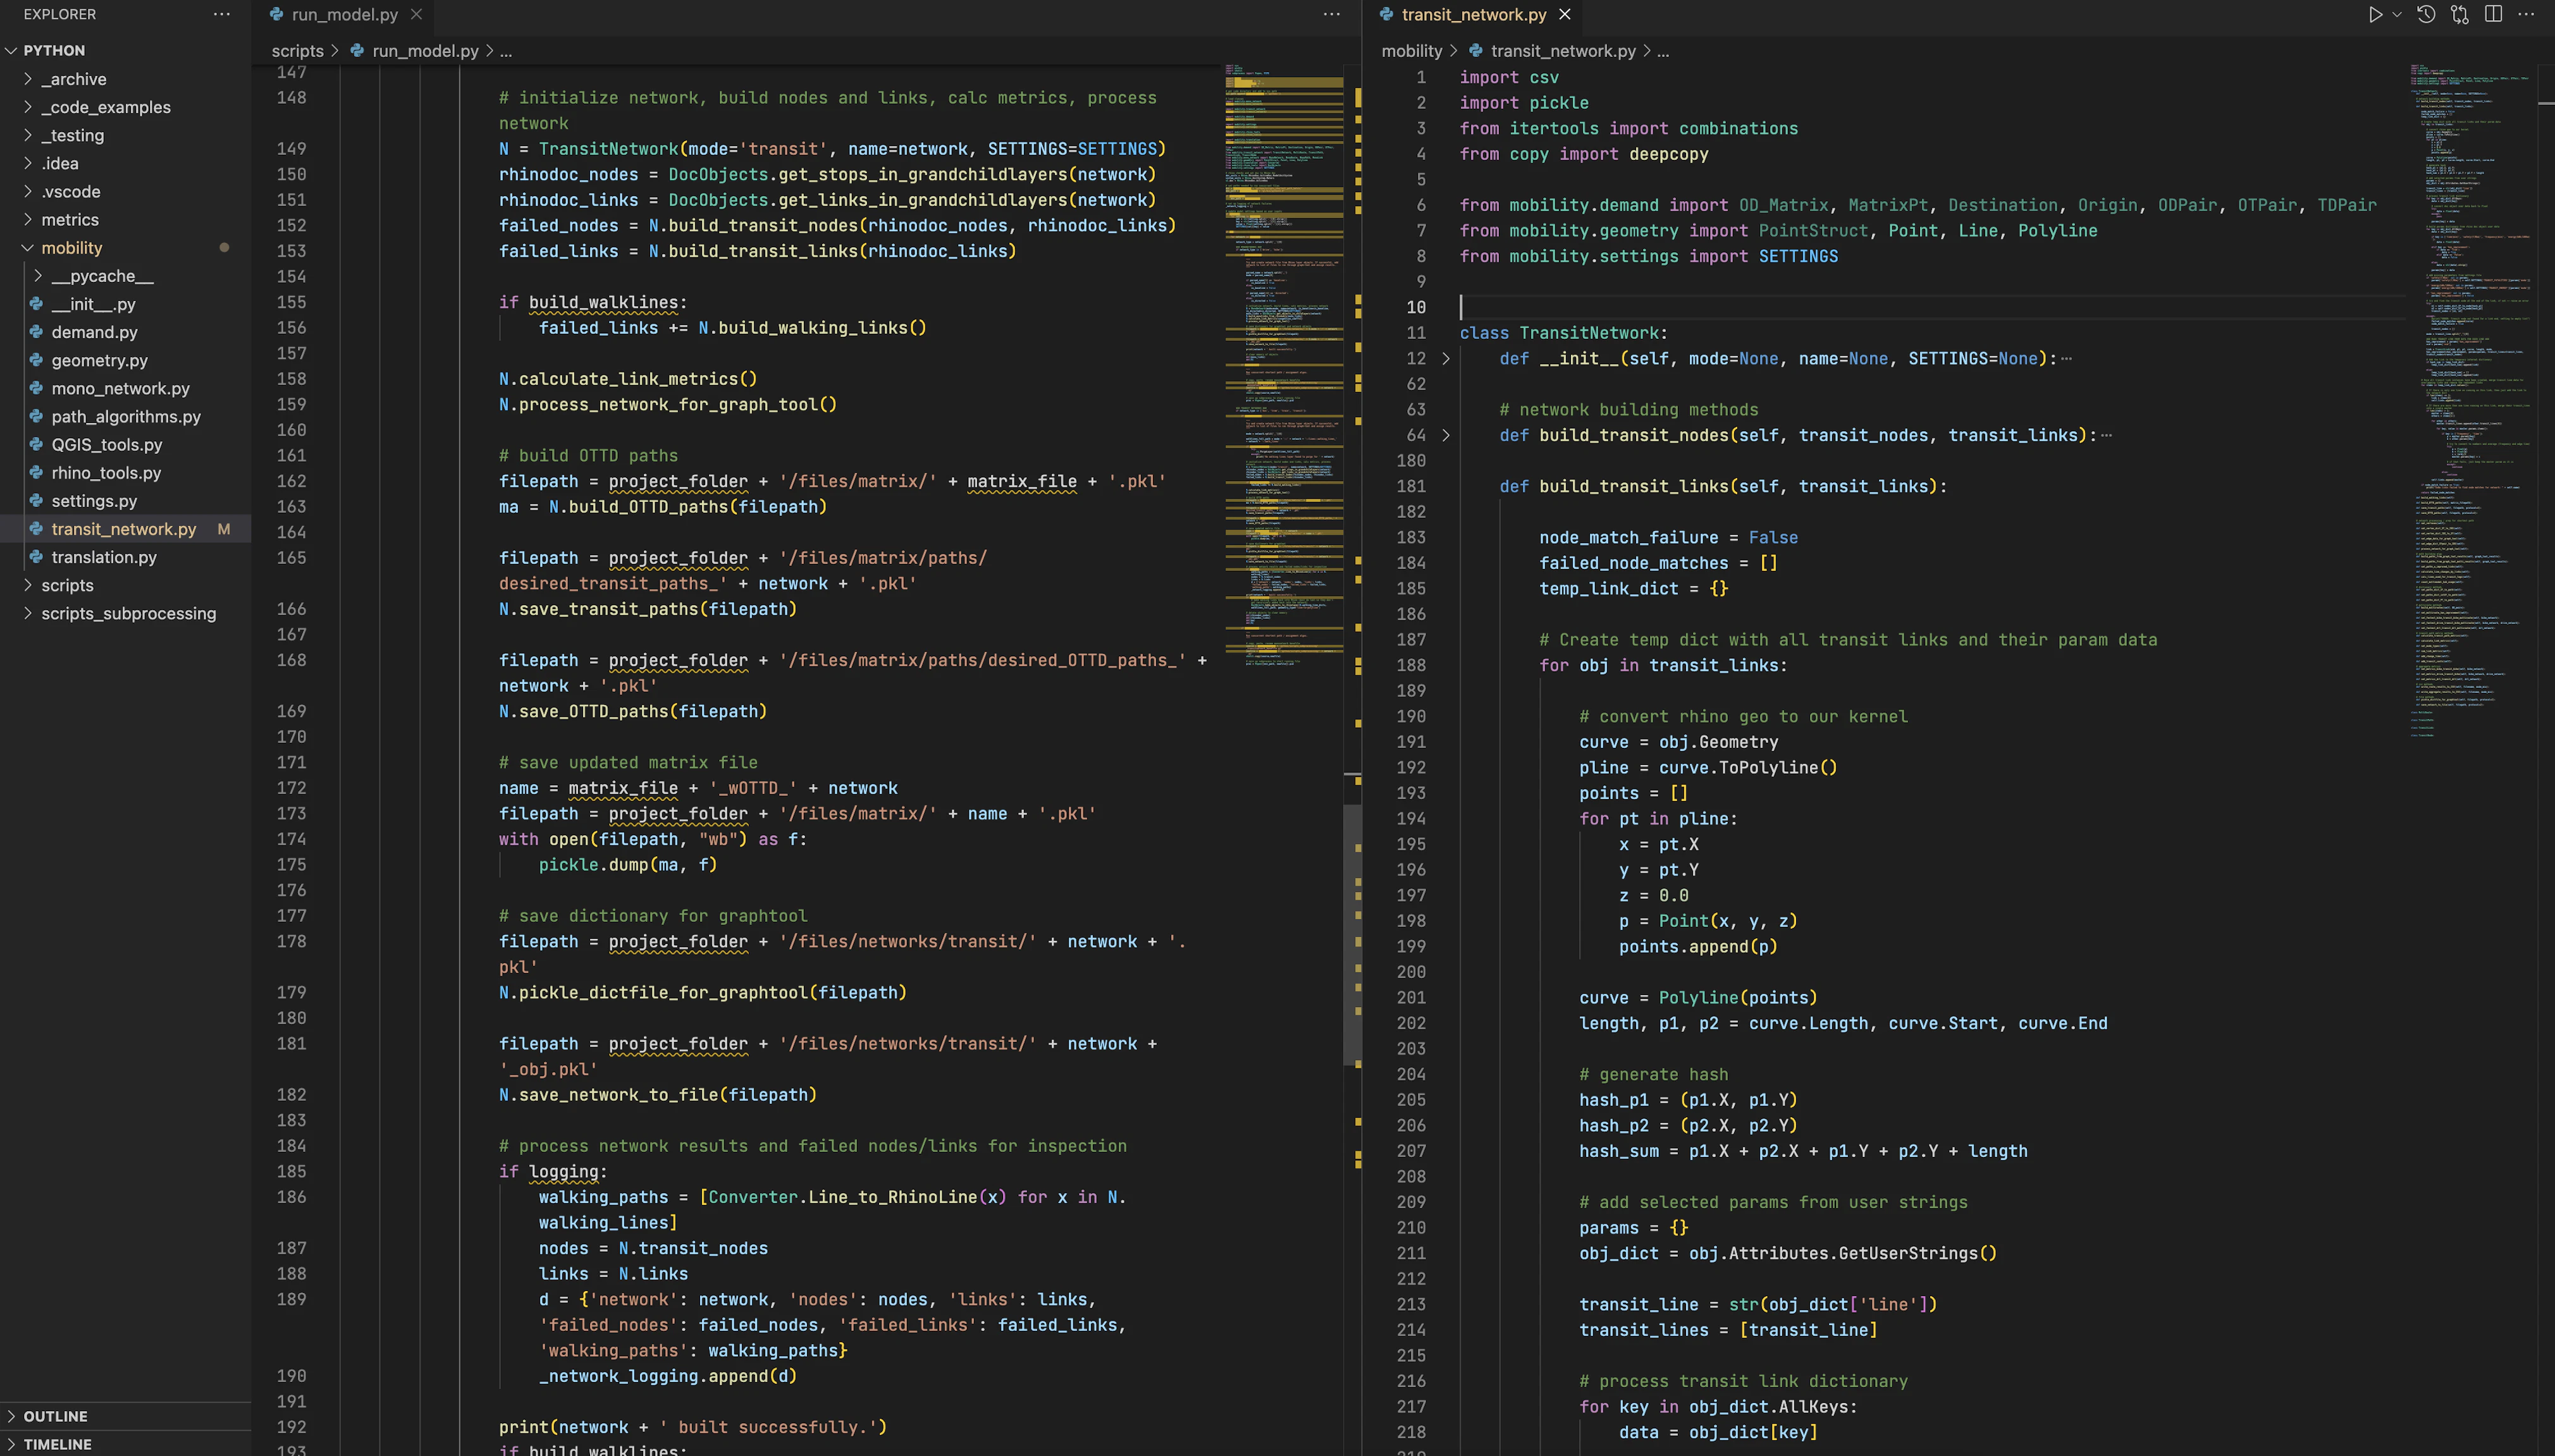Screen dimensions: 2555x1456
Task: Click the open changes compare icon
Action: (2460, 14)
